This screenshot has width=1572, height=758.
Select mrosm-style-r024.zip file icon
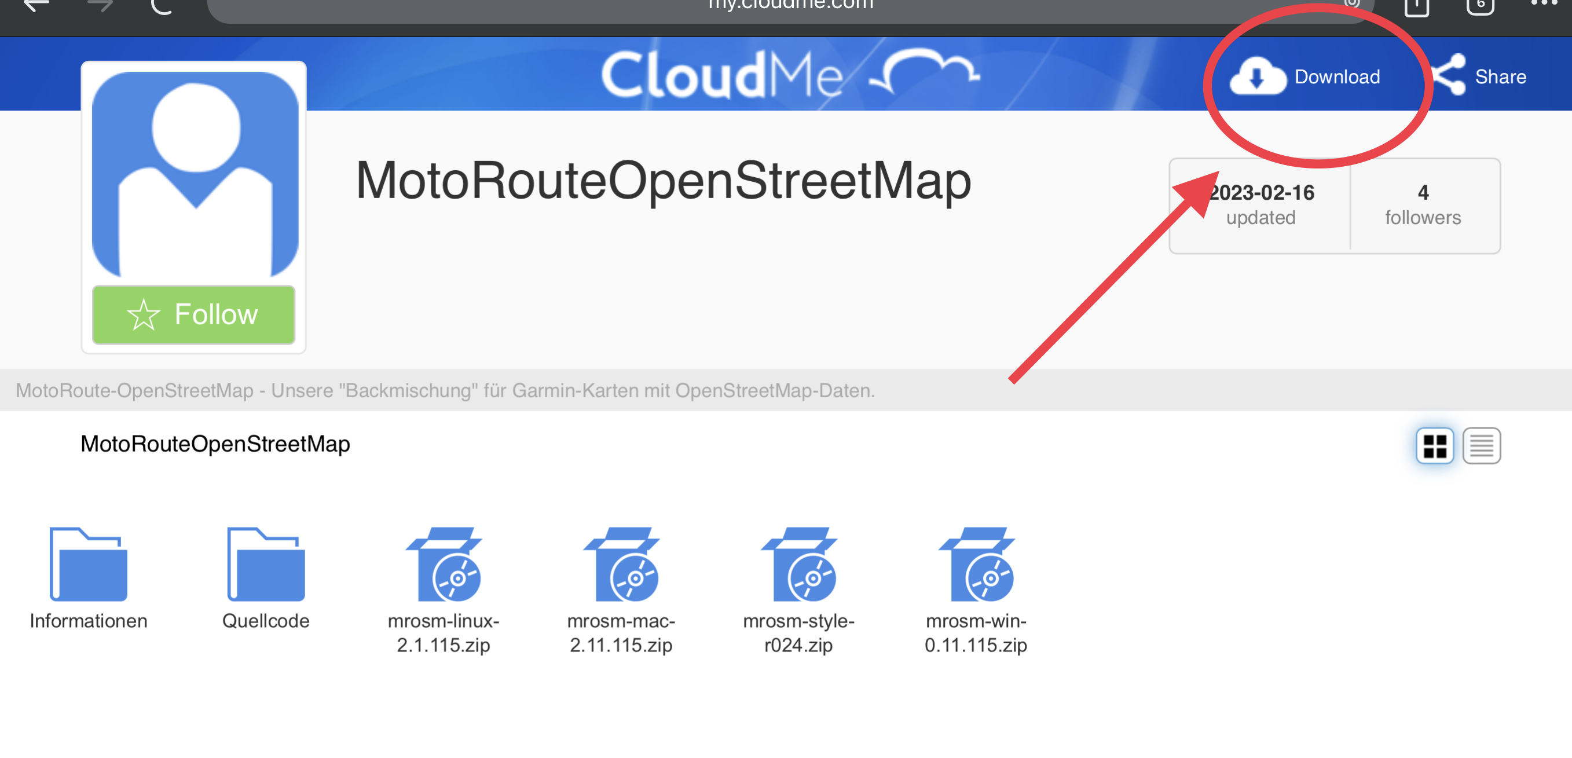pos(799,565)
